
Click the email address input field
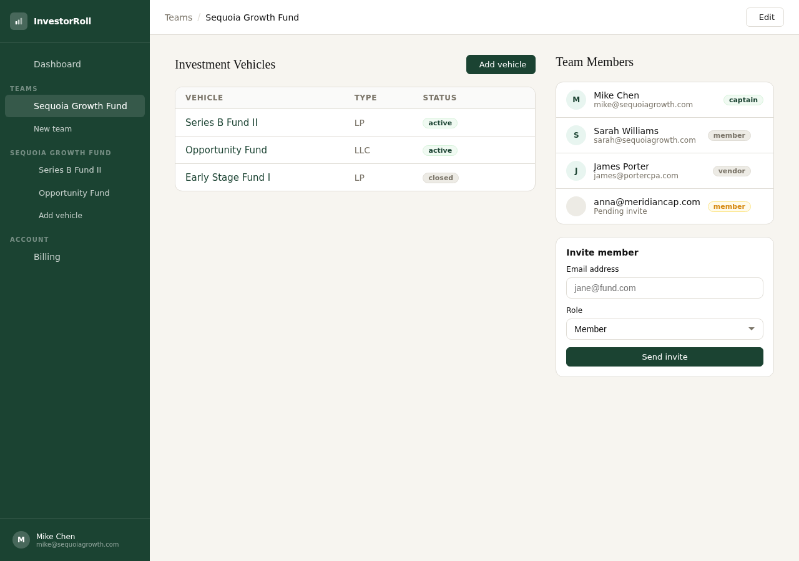[665, 288]
